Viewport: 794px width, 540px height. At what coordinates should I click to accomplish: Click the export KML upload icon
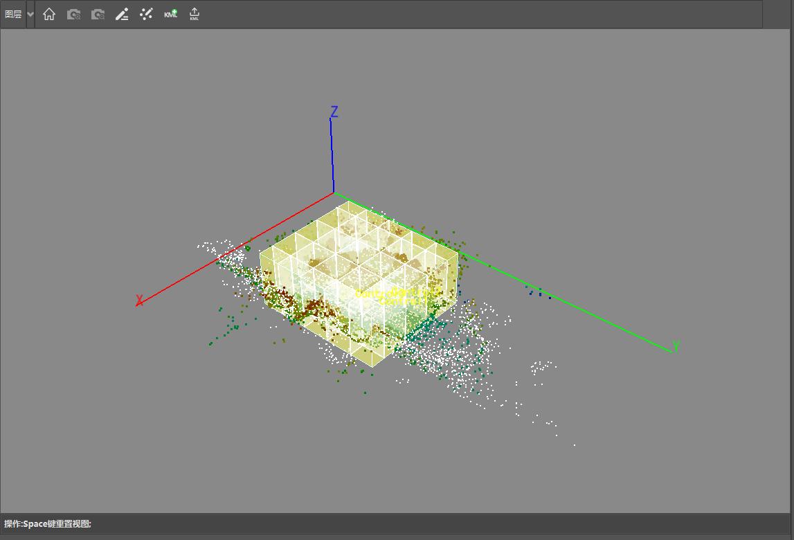coord(195,14)
